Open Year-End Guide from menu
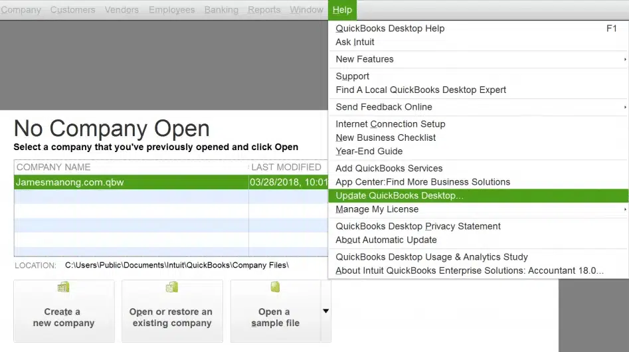 click(x=369, y=151)
